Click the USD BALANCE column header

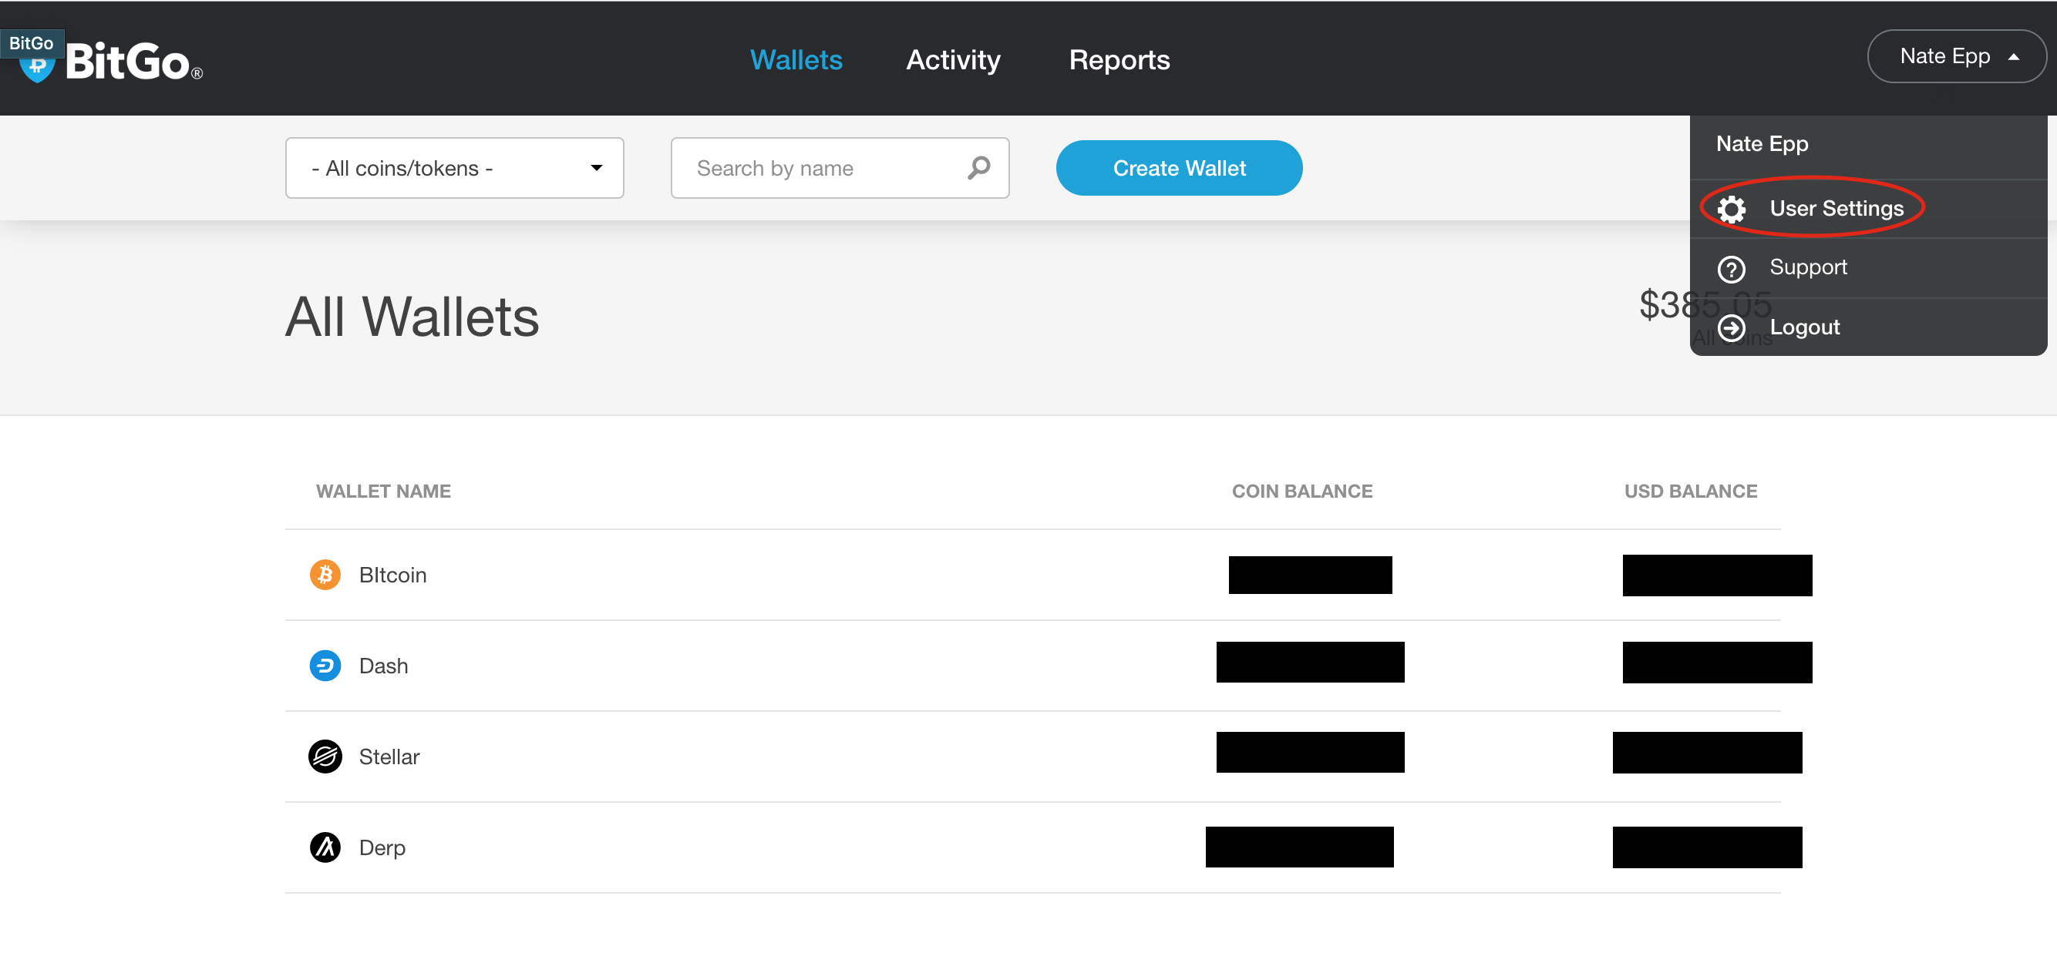[1691, 492]
